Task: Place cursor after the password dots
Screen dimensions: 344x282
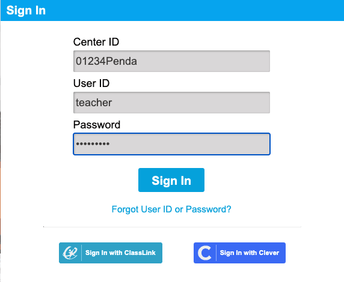Action: coord(110,144)
